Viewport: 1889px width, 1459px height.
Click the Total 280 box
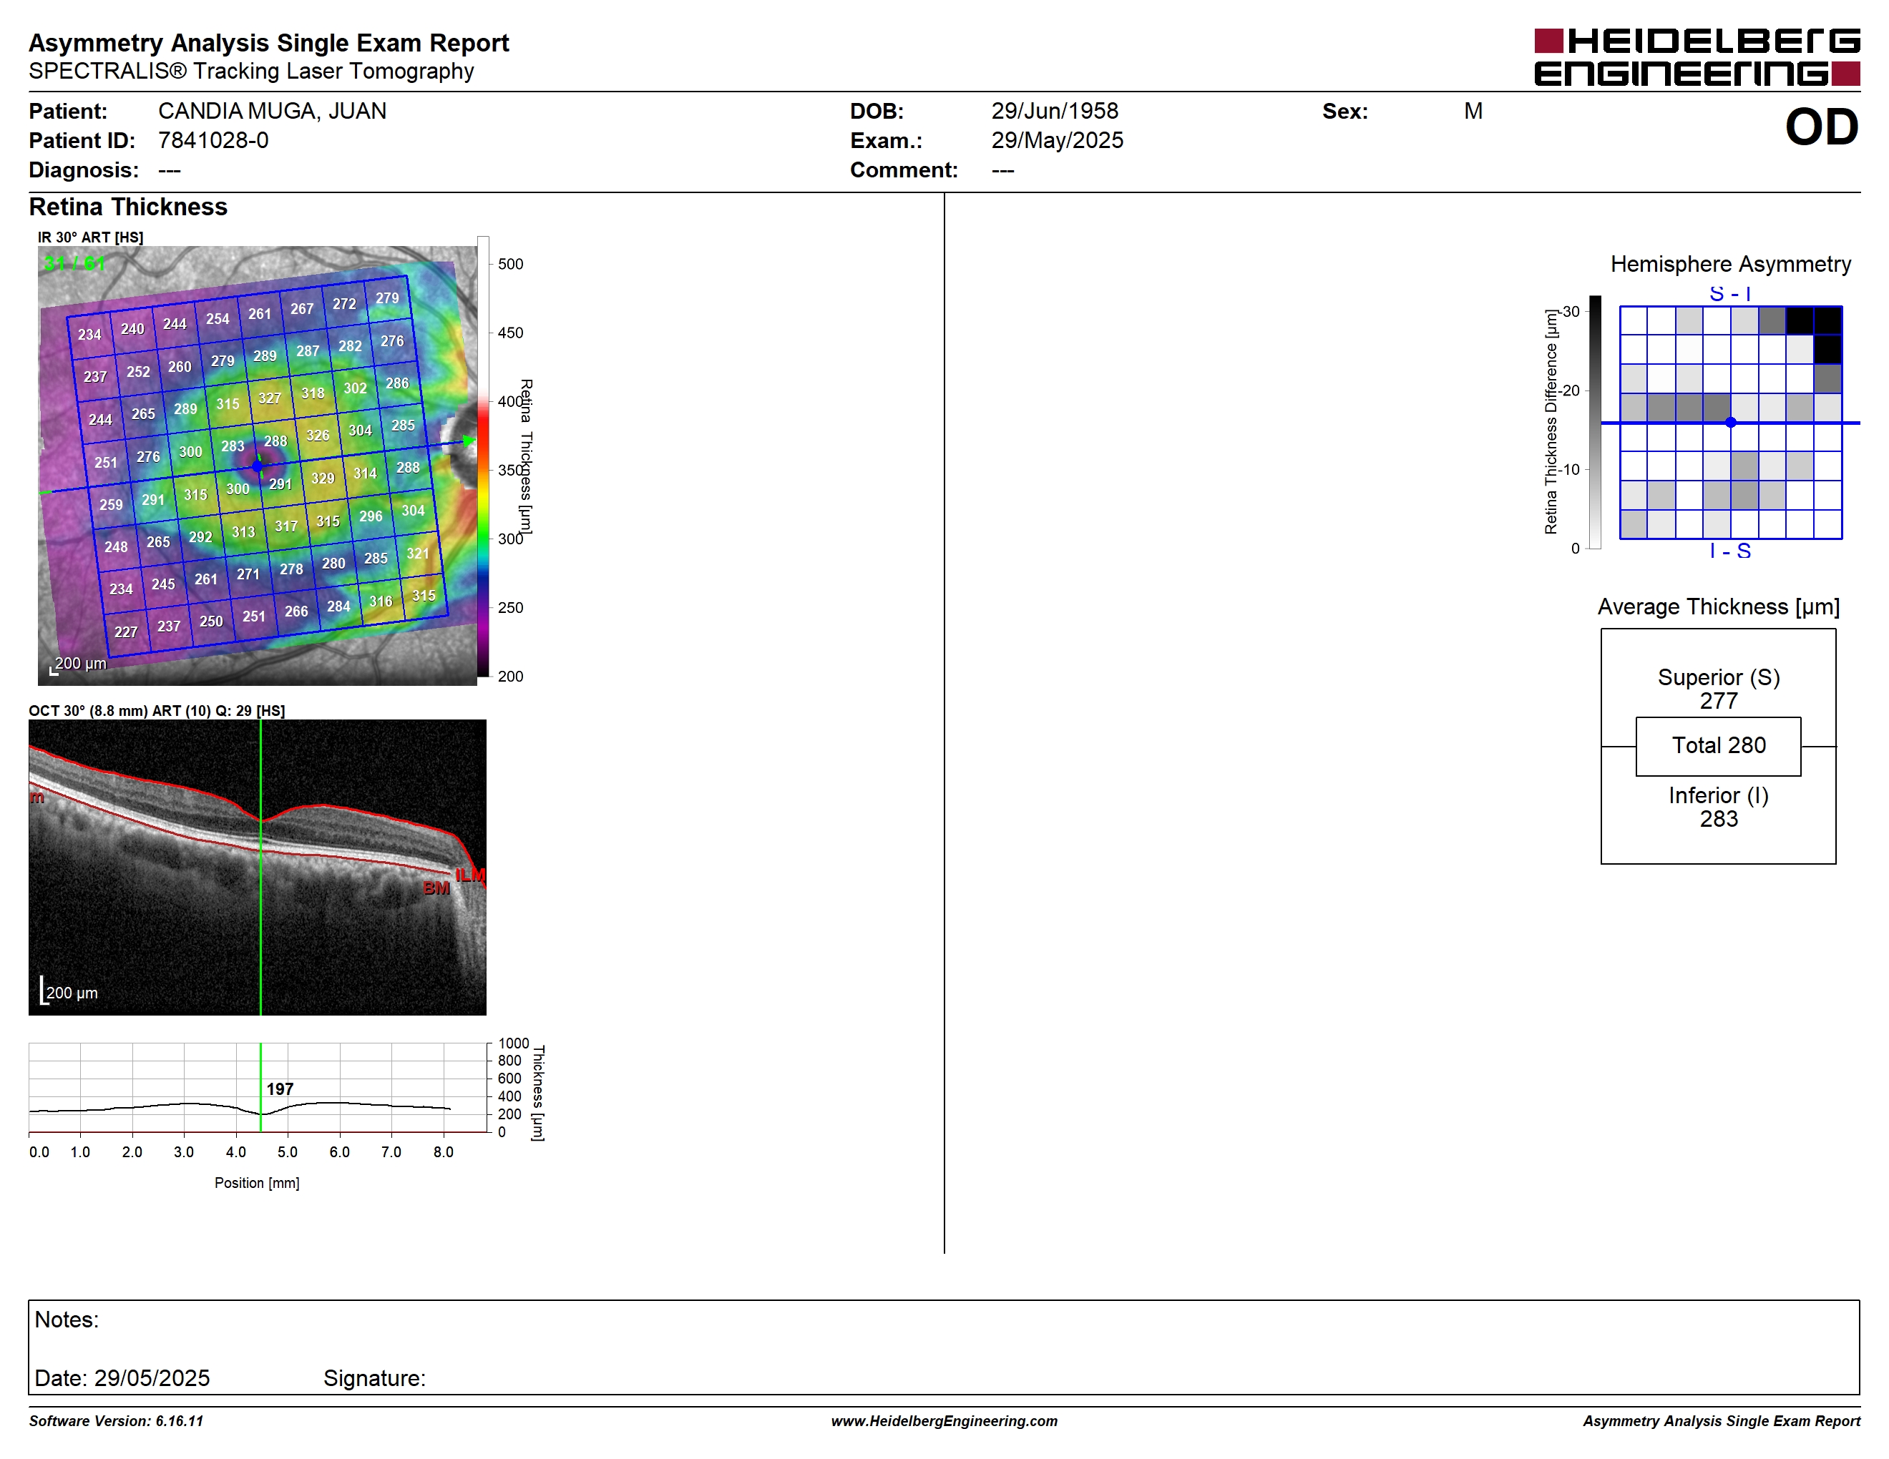point(1718,746)
